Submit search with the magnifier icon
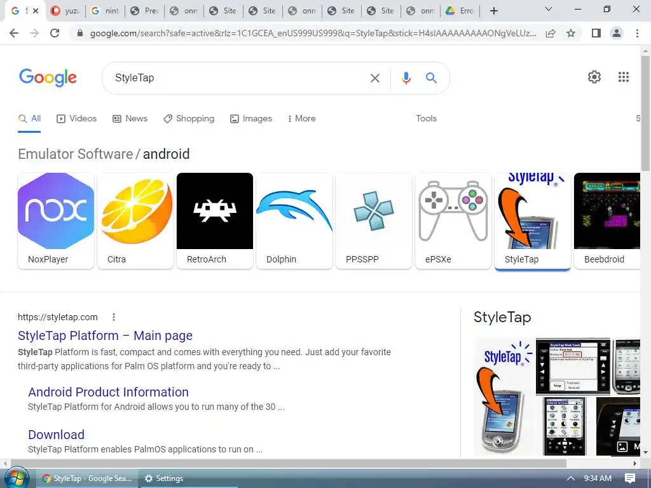651x488 pixels. (x=432, y=78)
